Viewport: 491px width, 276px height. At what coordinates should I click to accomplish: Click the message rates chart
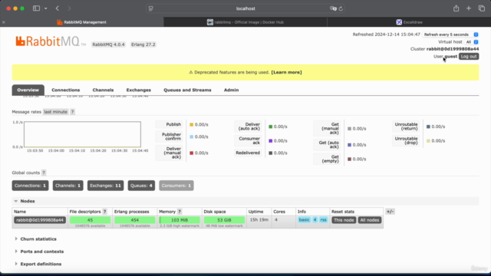82,134
